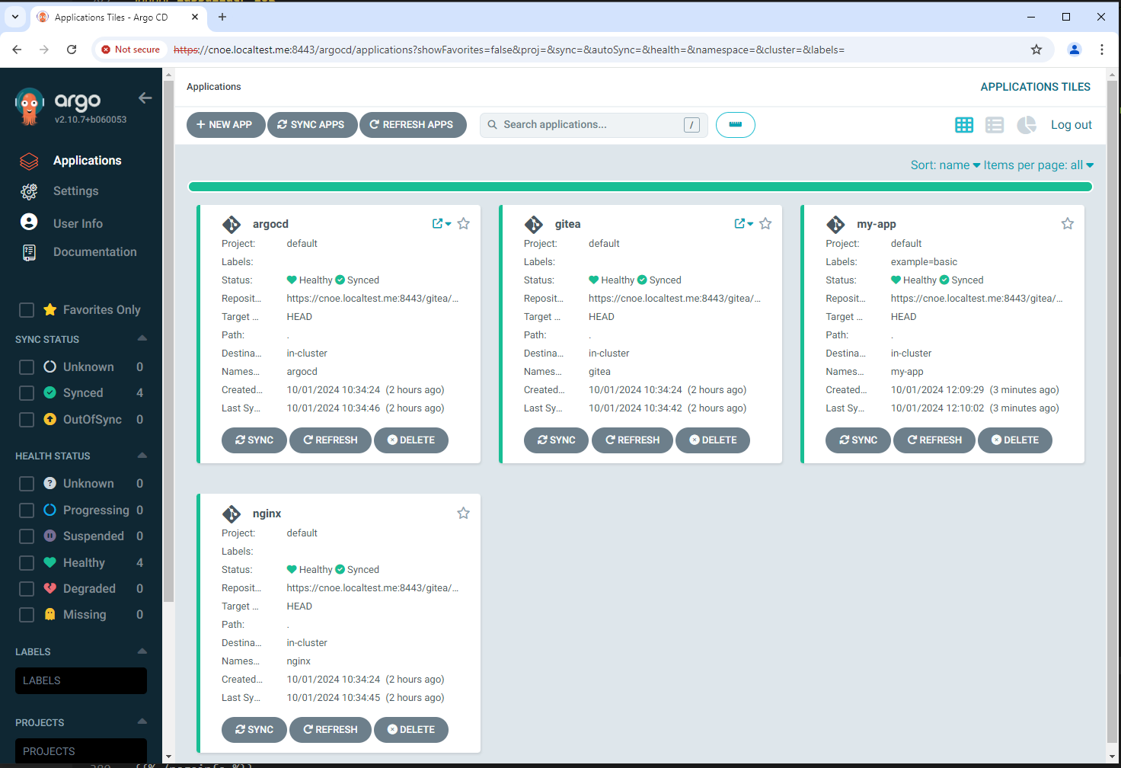Star the my-app application as favorite
The height and width of the screenshot is (768, 1121).
1067,224
